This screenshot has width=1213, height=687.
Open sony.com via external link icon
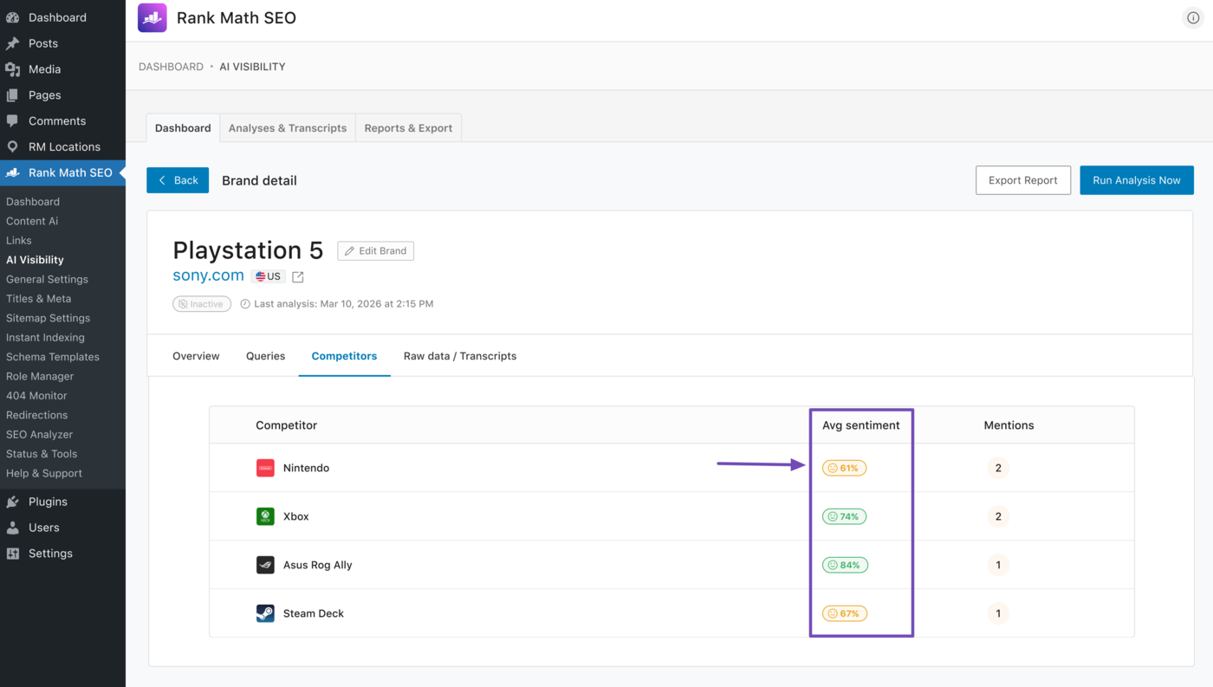pos(298,277)
